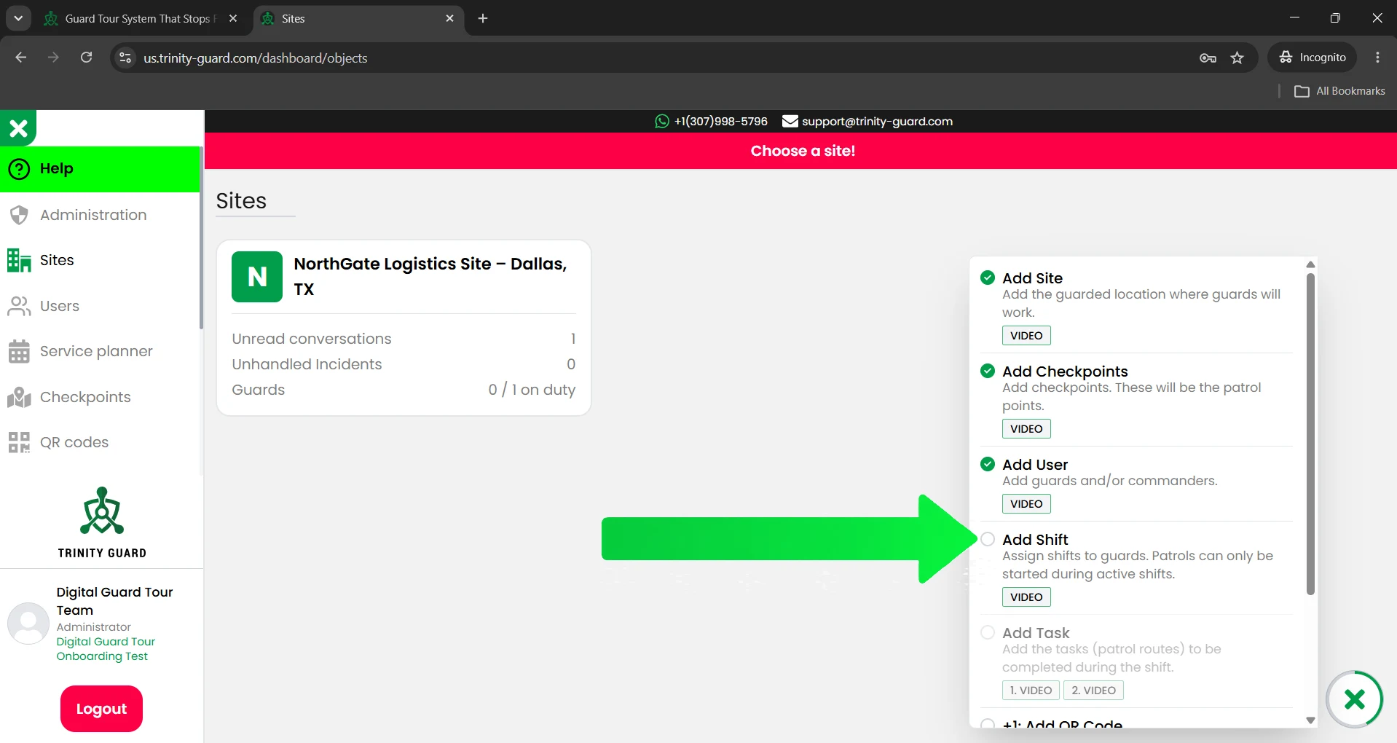The width and height of the screenshot is (1397, 743).
Task: Click the checklist scroll down arrow
Action: point(1310,720)
